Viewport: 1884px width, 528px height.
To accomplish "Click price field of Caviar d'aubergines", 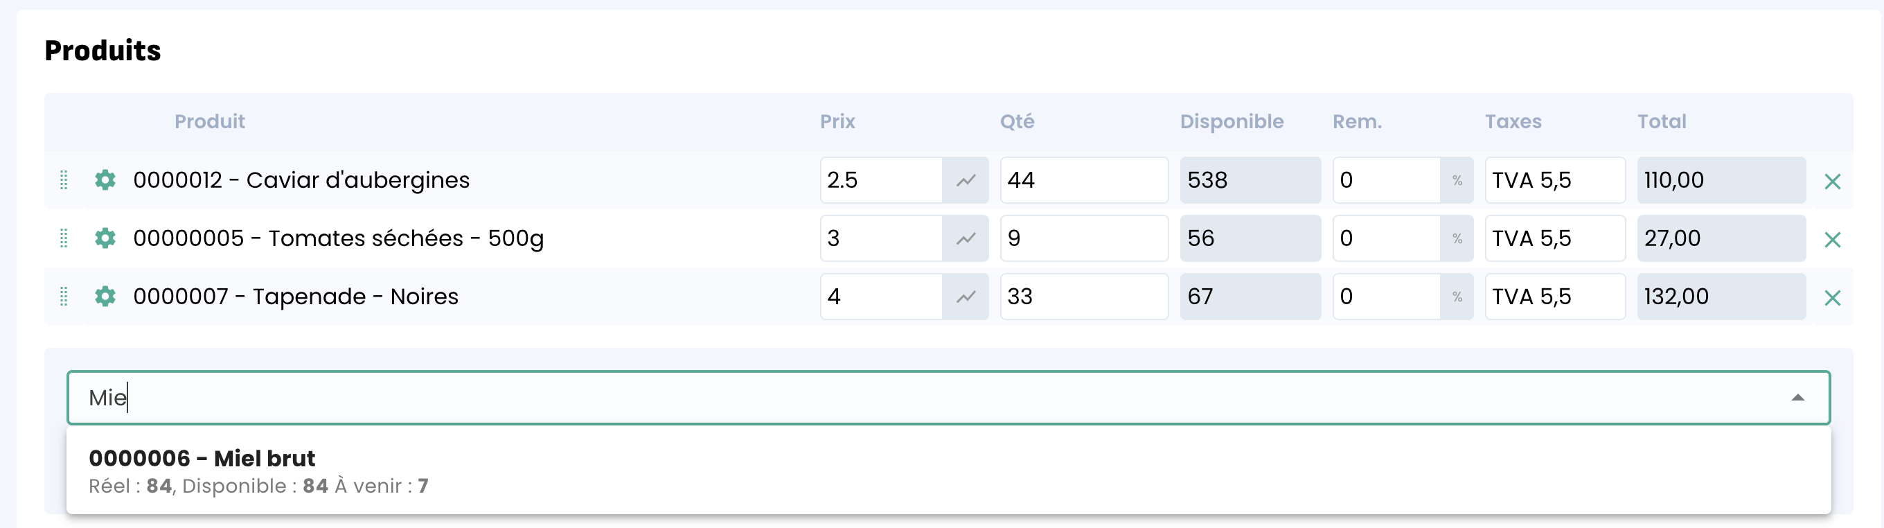I will point(880,180).
